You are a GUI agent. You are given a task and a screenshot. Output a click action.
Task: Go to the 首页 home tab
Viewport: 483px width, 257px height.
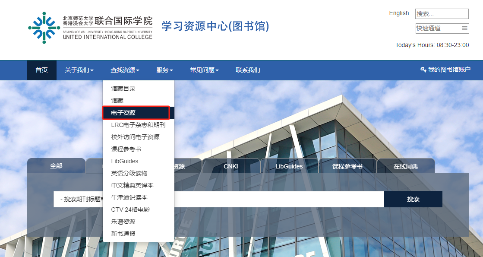pos(42,70)
